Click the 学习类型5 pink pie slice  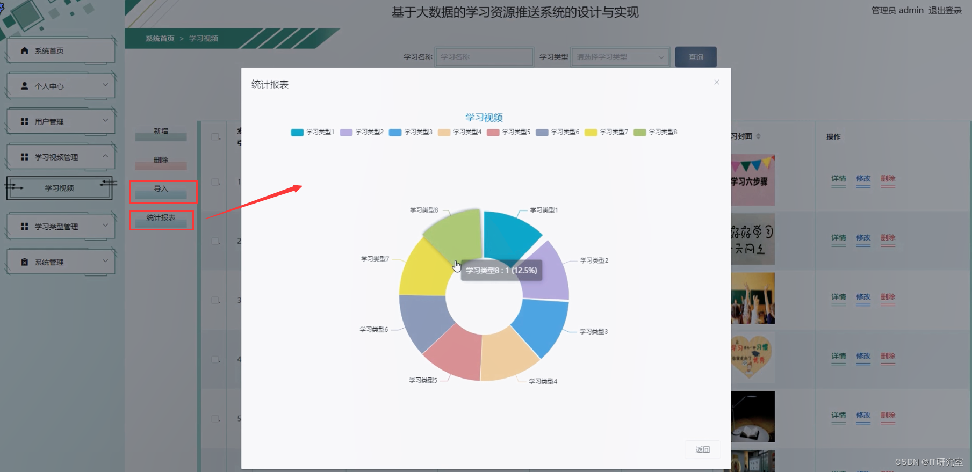pyautogui.click(x=457, y=354)
